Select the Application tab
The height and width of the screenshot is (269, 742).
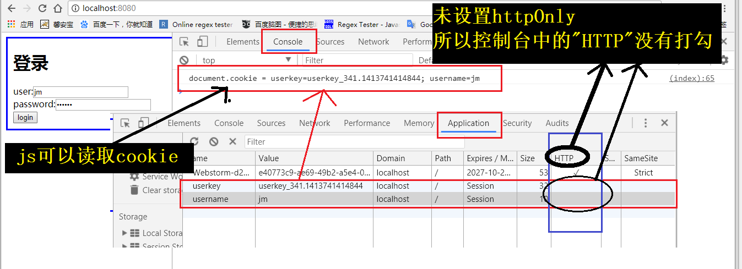click(x=468, y=123)
